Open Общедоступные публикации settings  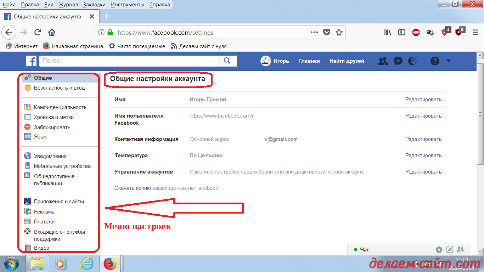(x=54, y=180)
